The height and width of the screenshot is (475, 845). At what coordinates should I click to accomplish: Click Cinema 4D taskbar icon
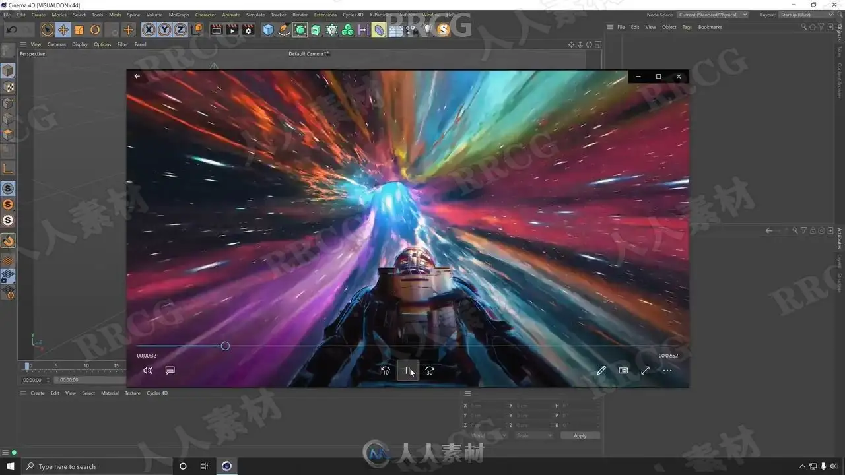tap(226, 466)
